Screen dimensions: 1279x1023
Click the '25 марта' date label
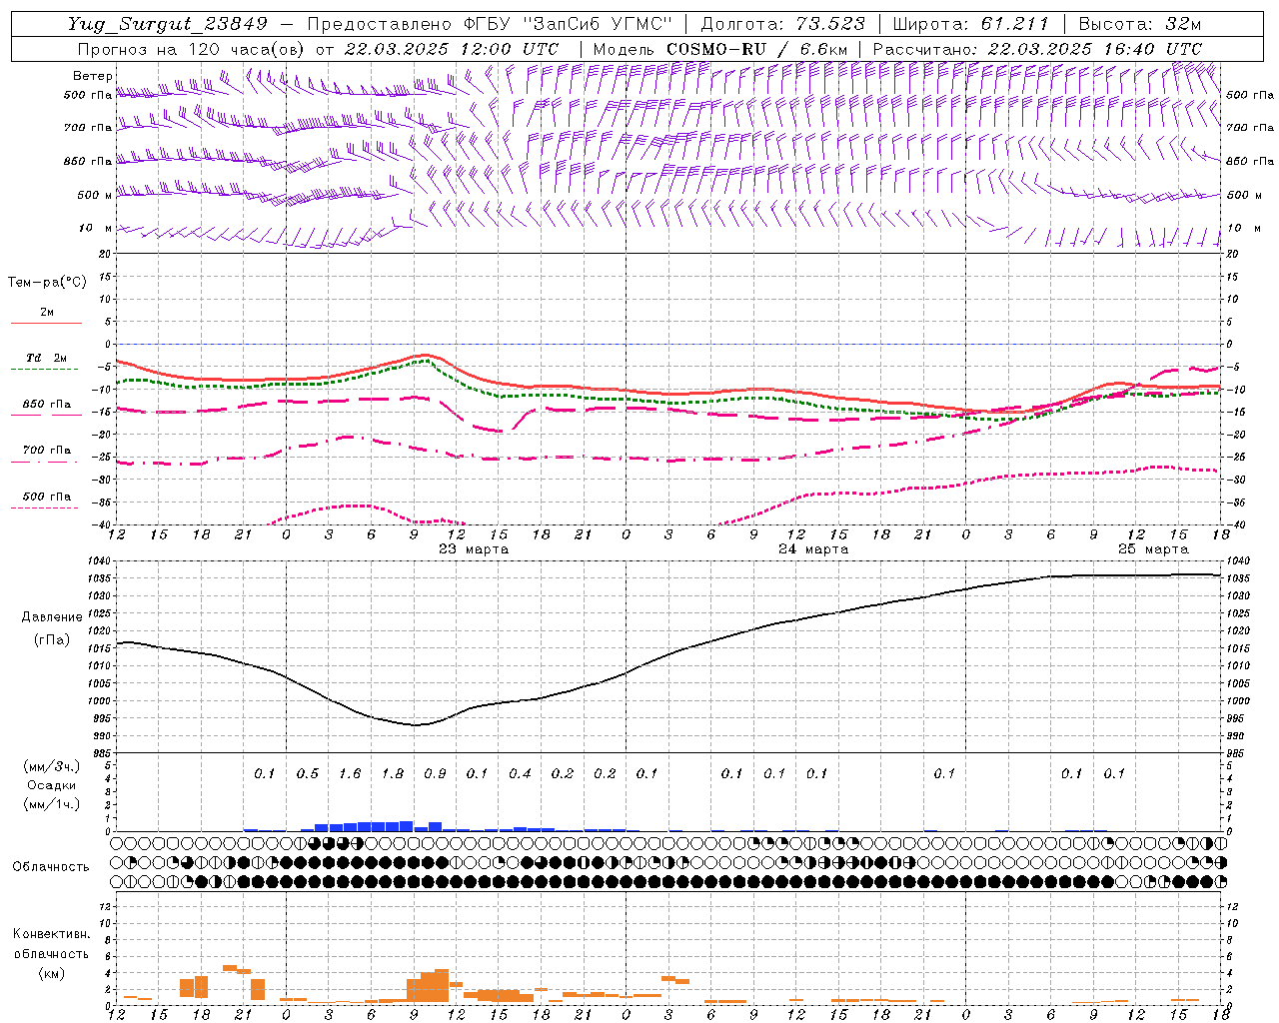coord(1153,549)
